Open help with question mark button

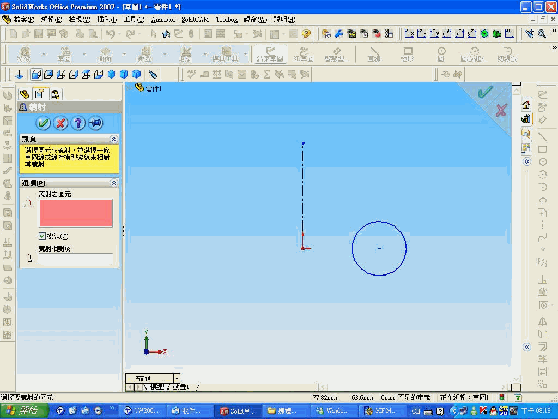point(78,123)
